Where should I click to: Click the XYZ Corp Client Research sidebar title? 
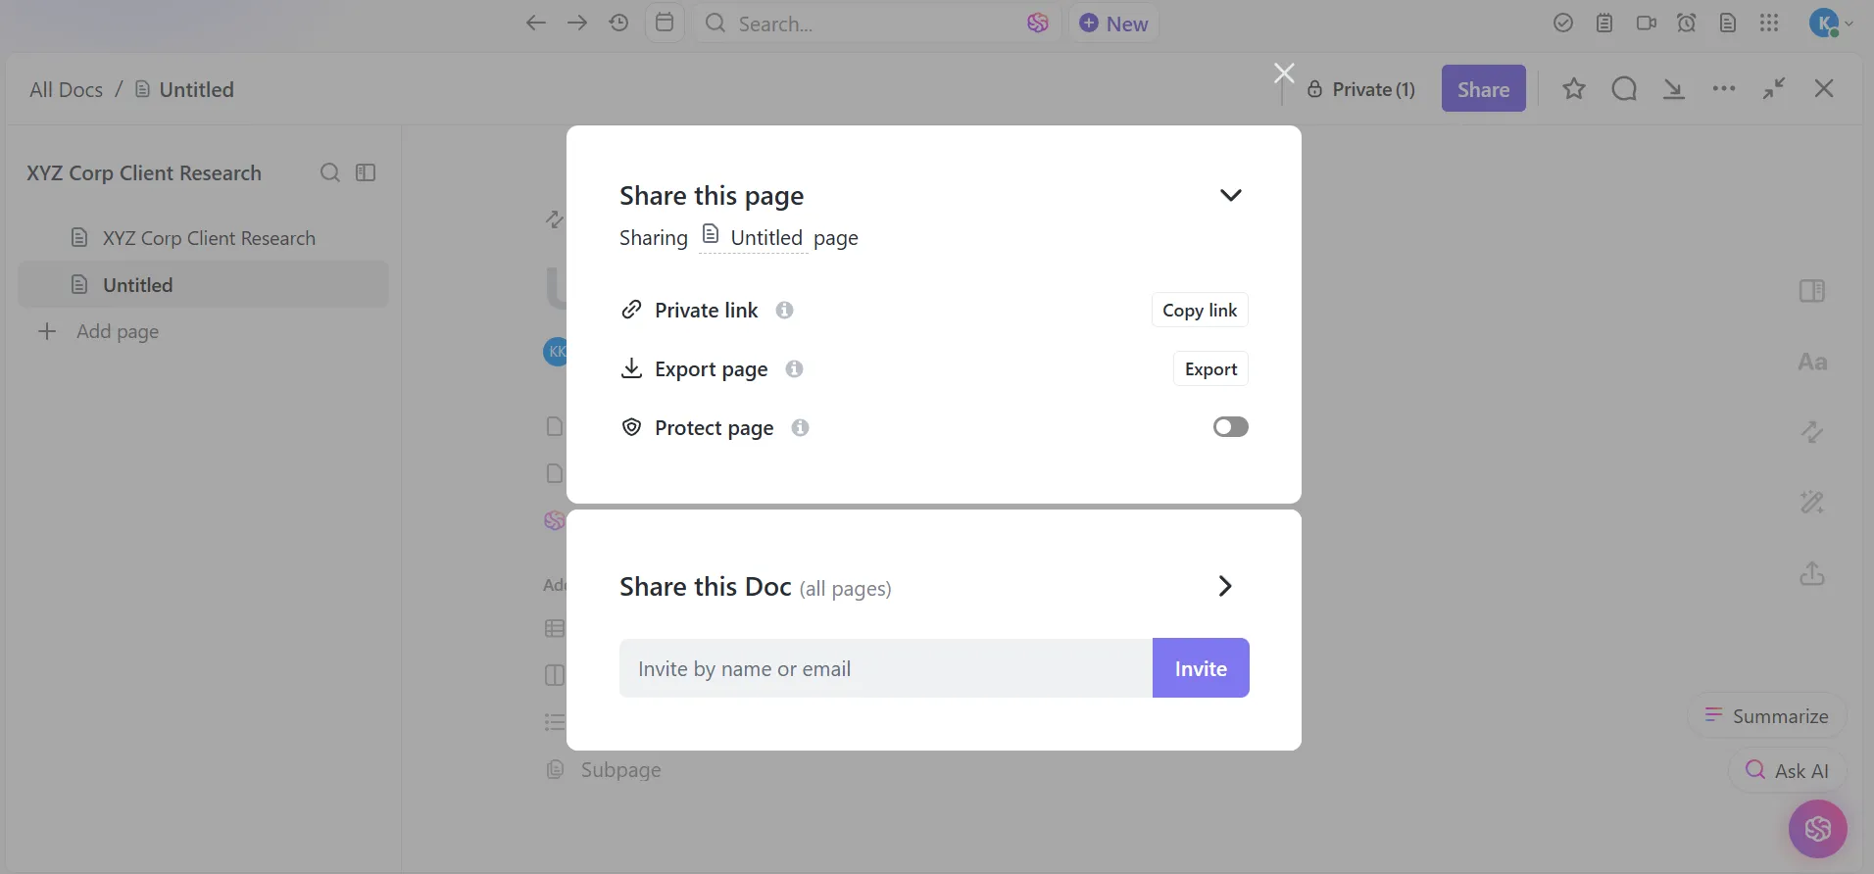point(144,173)
